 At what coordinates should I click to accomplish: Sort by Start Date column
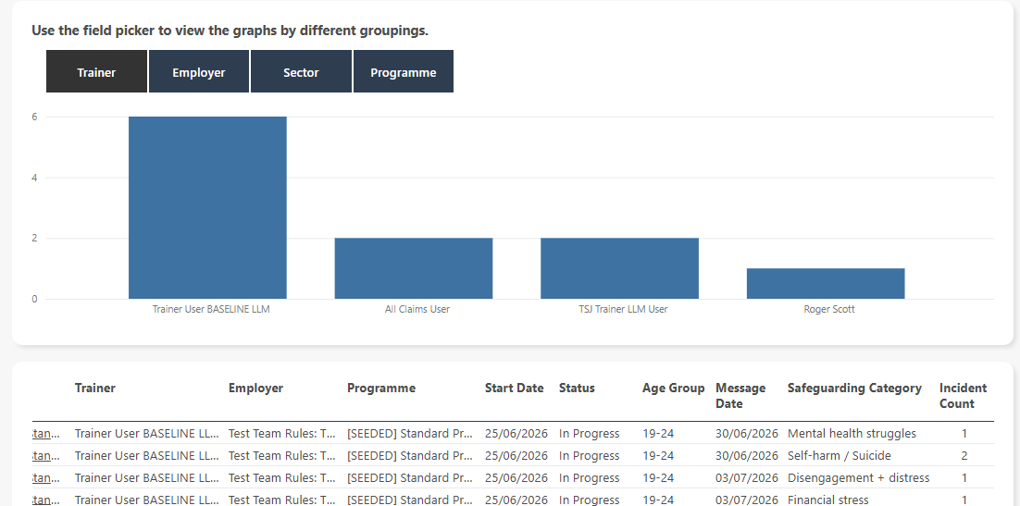pyautogui.click(x=514, y=389)
